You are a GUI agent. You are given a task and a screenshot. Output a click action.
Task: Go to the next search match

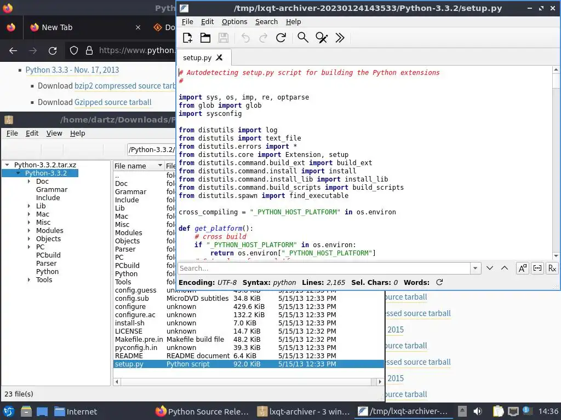490,268
